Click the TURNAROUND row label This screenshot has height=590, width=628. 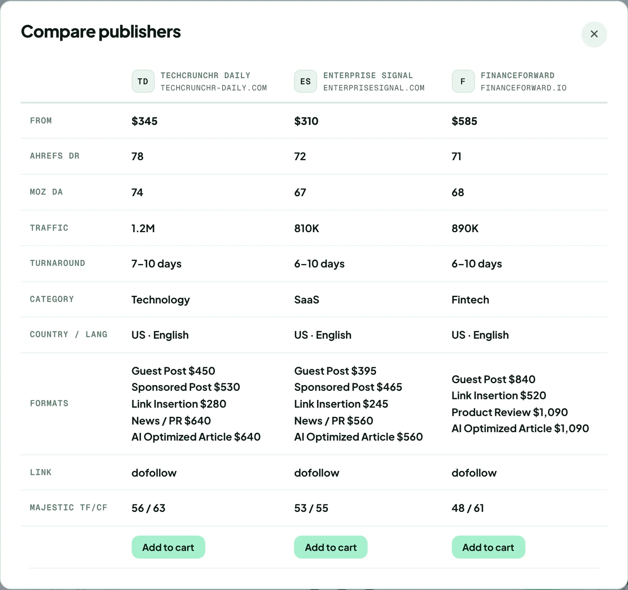[57, 263]
